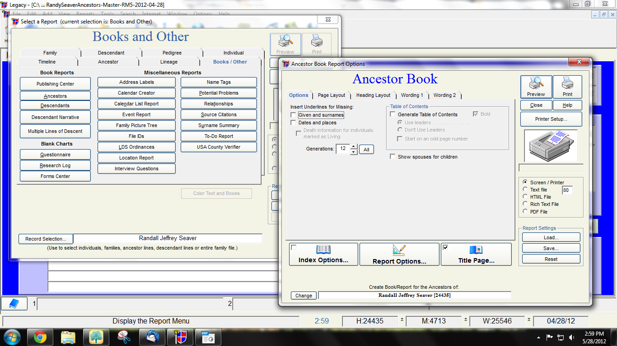Decrease Generations with the down arrow

coord(354,152)
